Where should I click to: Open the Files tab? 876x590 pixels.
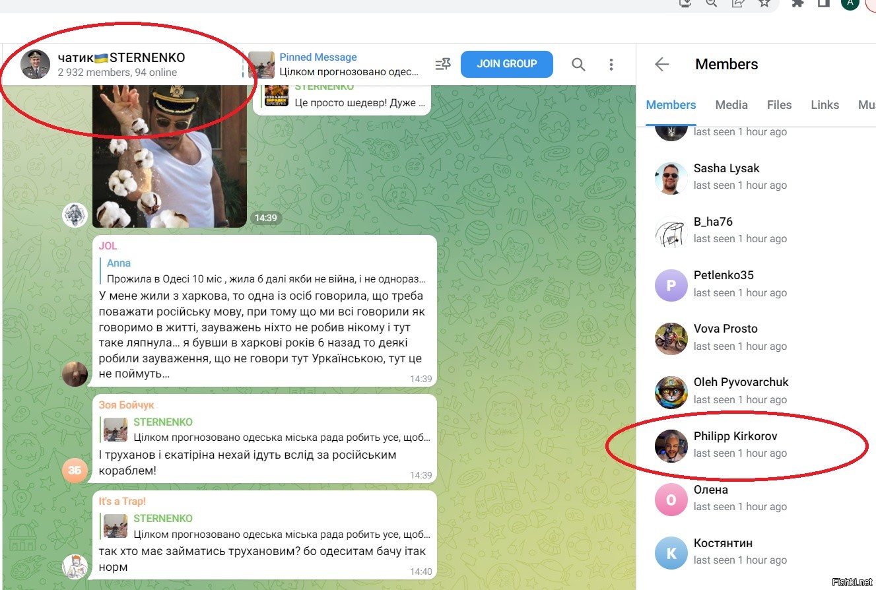click(779, 105)
